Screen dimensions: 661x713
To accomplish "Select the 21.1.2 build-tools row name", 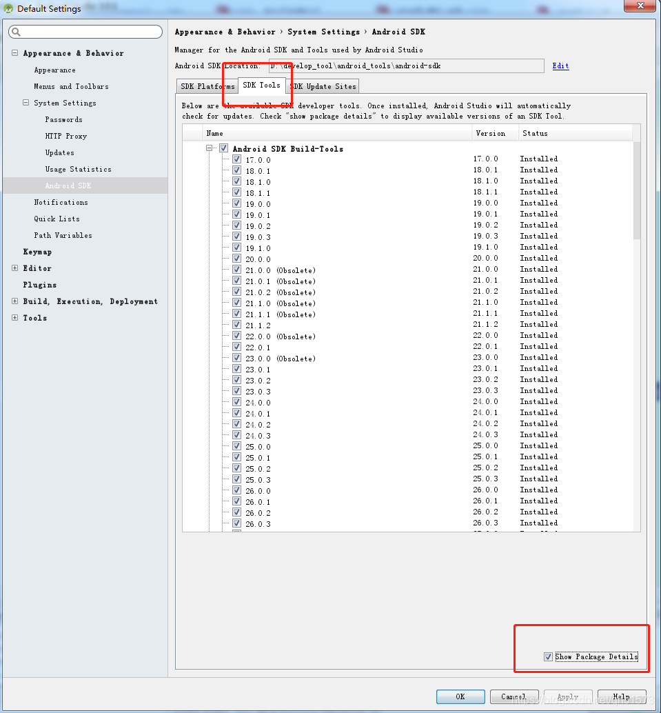I will pos(258,325).
